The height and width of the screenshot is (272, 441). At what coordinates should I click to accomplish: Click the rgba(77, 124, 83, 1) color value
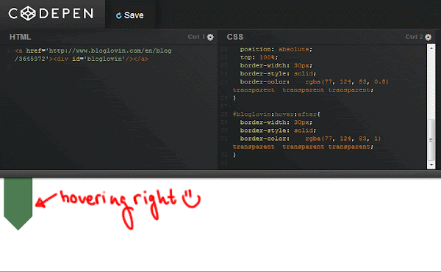343,139
